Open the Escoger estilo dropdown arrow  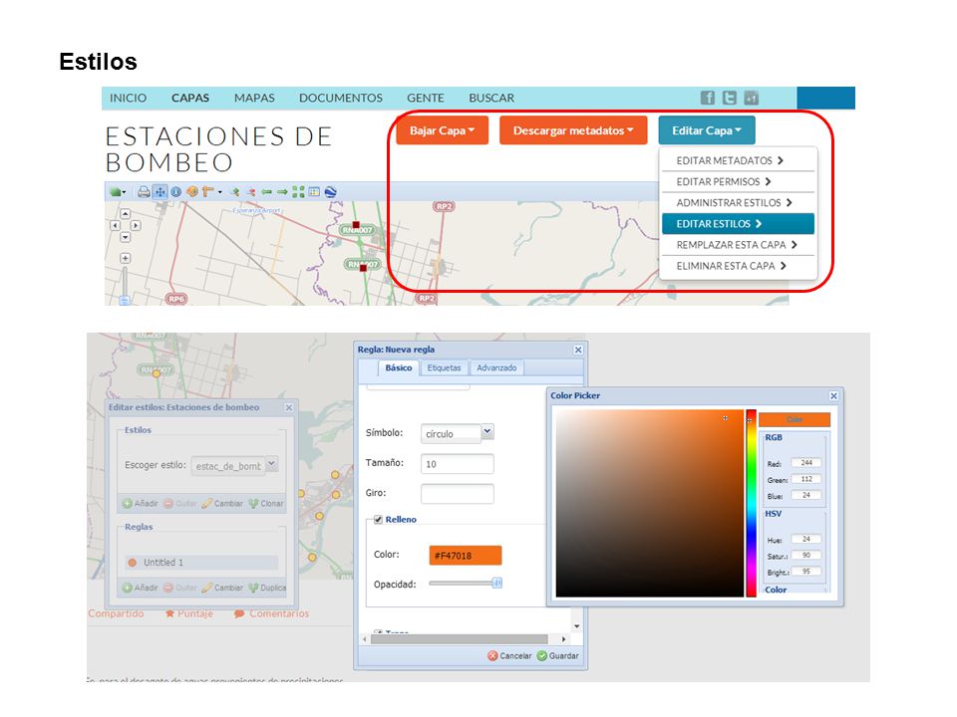tap(272, 465)
